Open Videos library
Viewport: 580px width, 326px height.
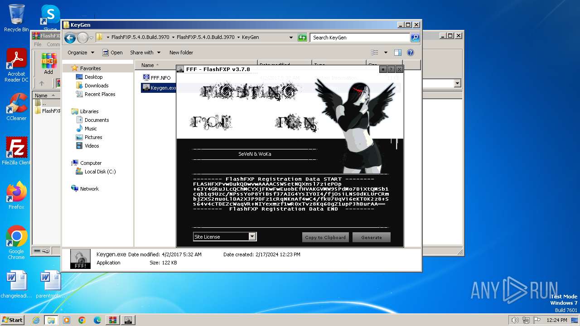(x=92, y=146)
